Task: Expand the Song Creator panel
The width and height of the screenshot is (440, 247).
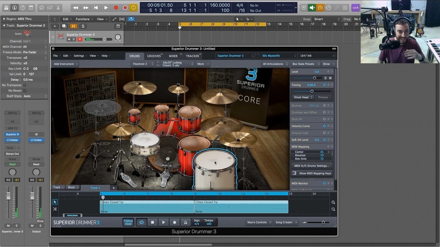Action: [286, 222]
